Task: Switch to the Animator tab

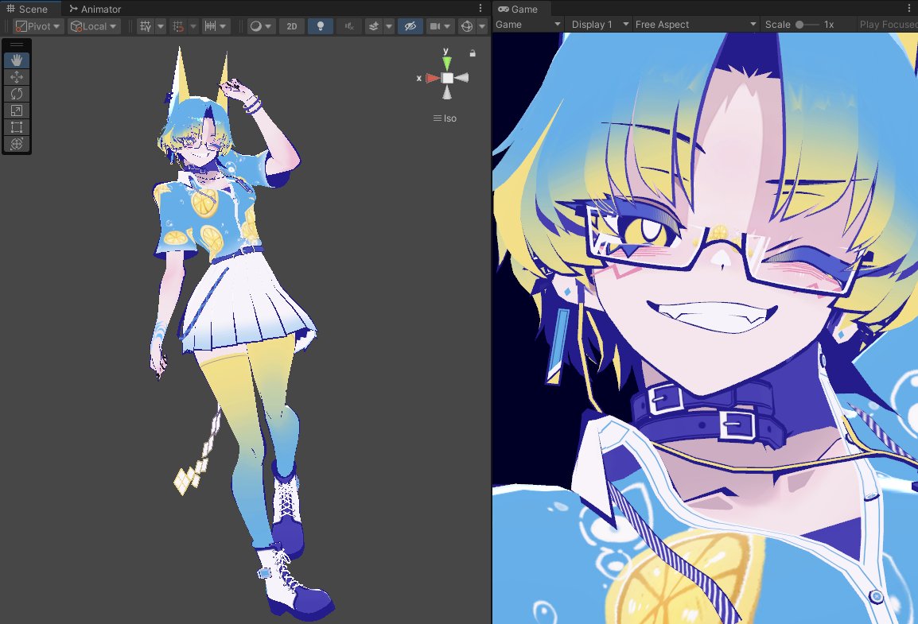Action: point(95,9)
